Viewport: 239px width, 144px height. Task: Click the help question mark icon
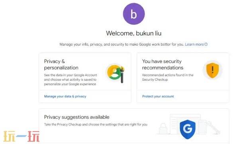point(206,44)
